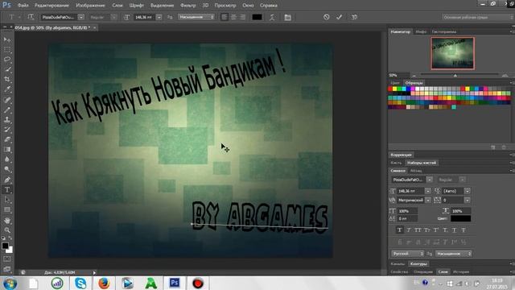Click Create Warped Text icon
This screenshot has width=515, height=290.
pyautogui.click(x=272, y=17)
